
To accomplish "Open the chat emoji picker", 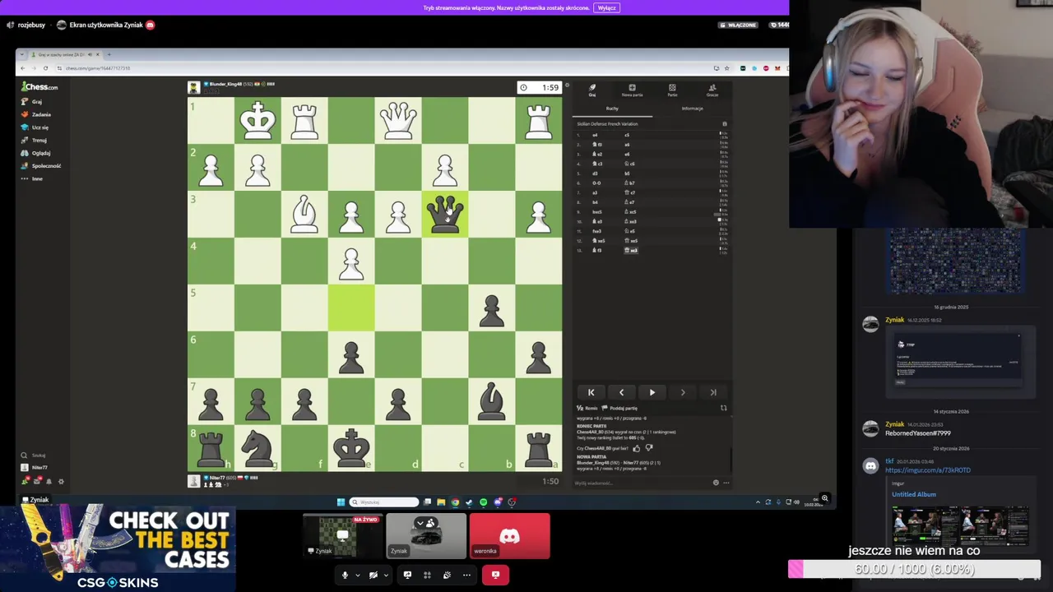I will [x=716, y=483].
